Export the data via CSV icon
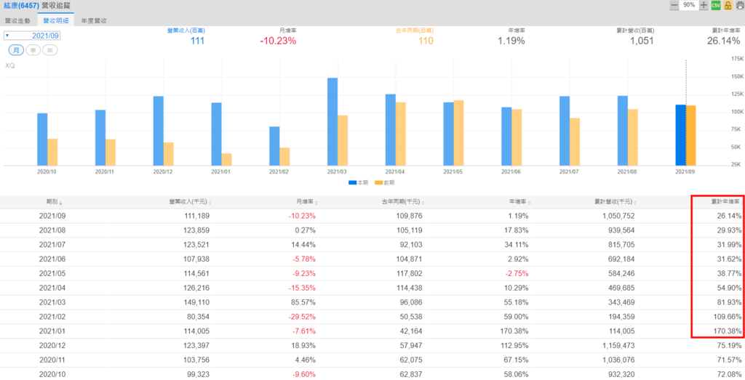This screenshot has height=380, width=745. 716,5
